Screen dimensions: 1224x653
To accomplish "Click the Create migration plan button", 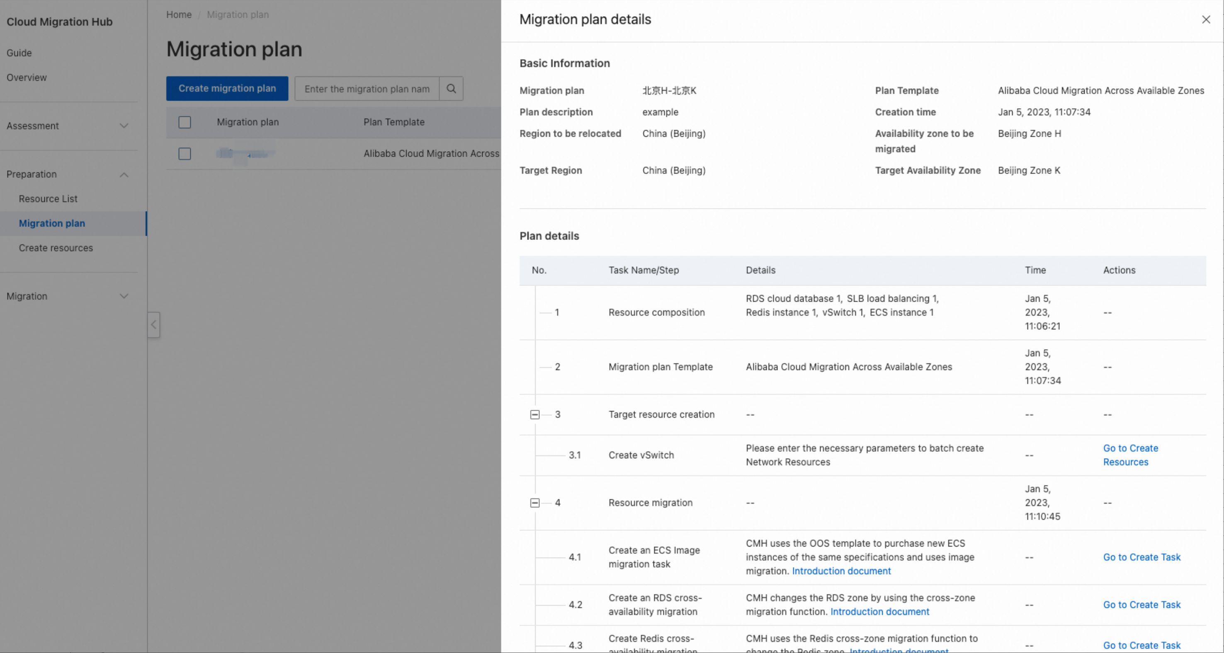I will pos(227,88).
